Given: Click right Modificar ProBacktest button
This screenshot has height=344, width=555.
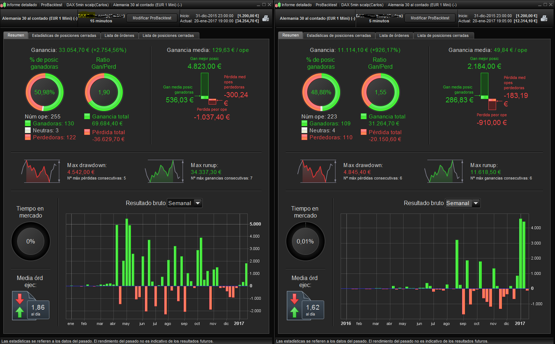Looking at the screenshot, I should pyautogui.click(x=430, y=18).
